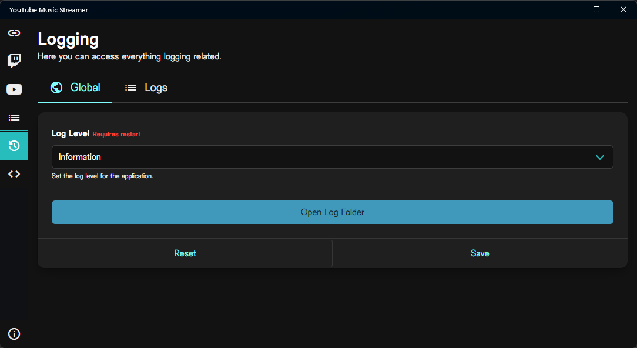Click the Open Log Folder button
The image size is (637, 348).
333,212
